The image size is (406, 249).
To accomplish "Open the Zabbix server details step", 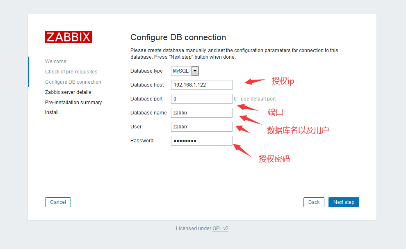I will tap(68, 92).
